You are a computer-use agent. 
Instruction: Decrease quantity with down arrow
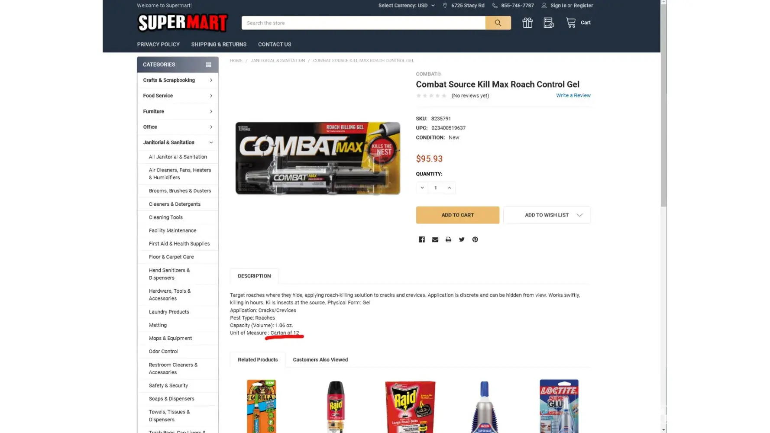pos(422,187)
